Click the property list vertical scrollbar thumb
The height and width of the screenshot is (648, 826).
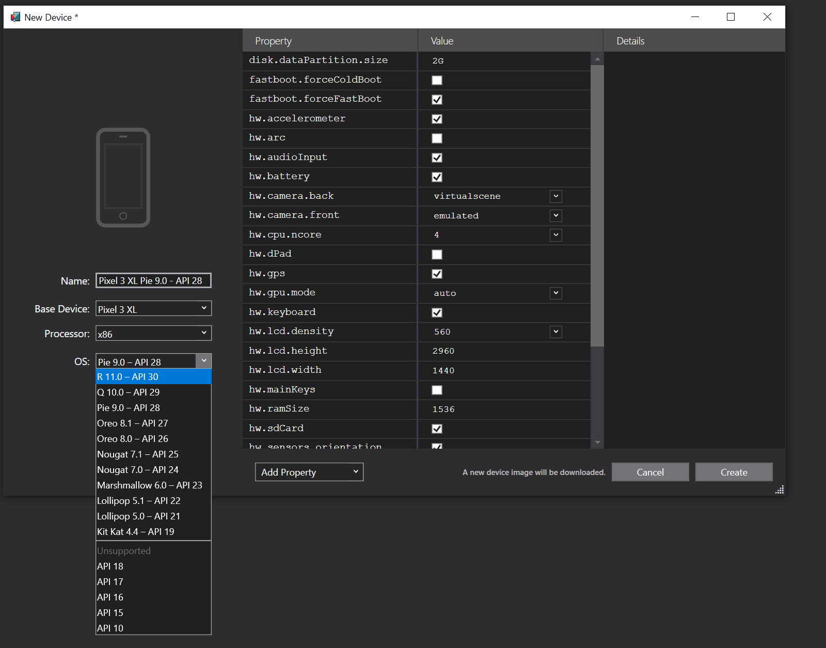[597, 206]
